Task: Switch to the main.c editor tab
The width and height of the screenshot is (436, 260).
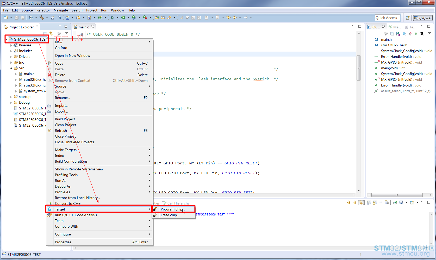Action: tap(83, 27)
